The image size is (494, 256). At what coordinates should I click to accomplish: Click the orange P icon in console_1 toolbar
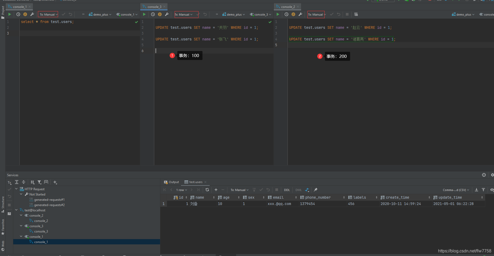coord(25,14)
